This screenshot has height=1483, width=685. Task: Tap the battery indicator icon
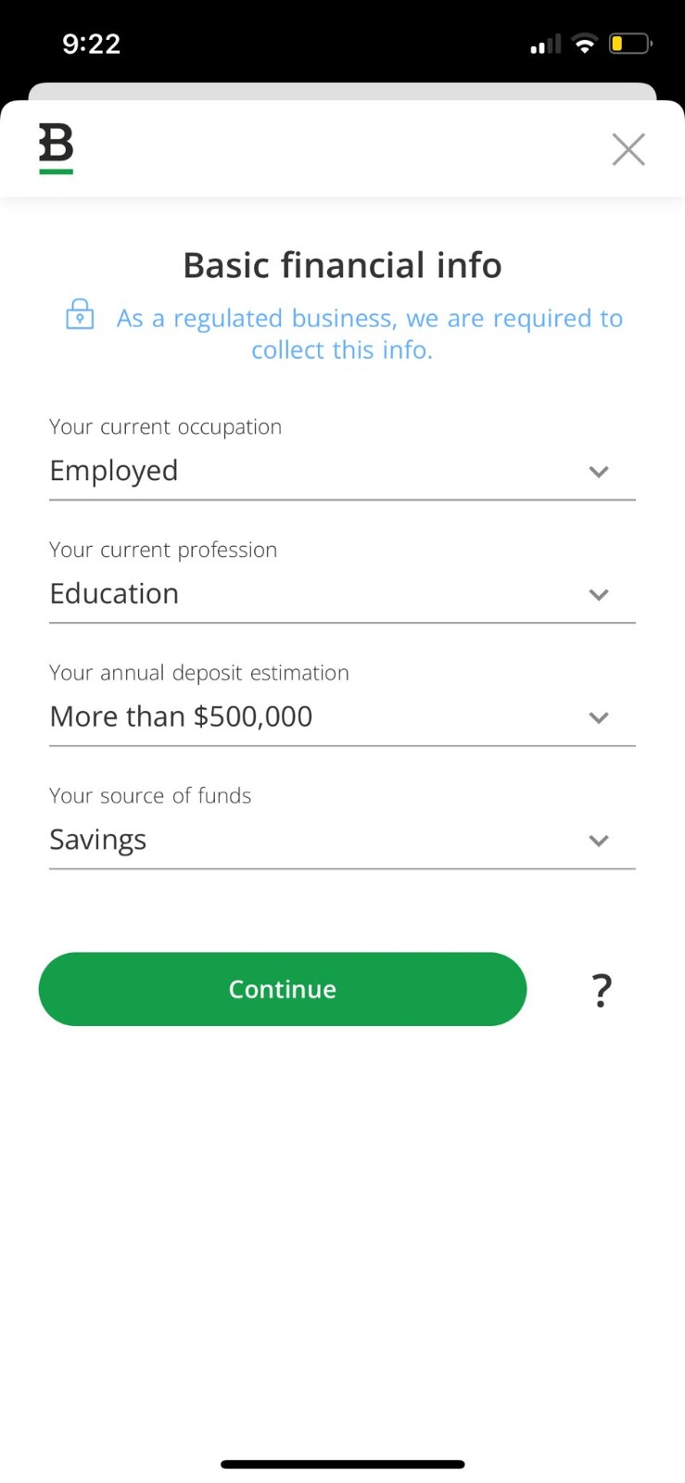click(x=629, y=44)
